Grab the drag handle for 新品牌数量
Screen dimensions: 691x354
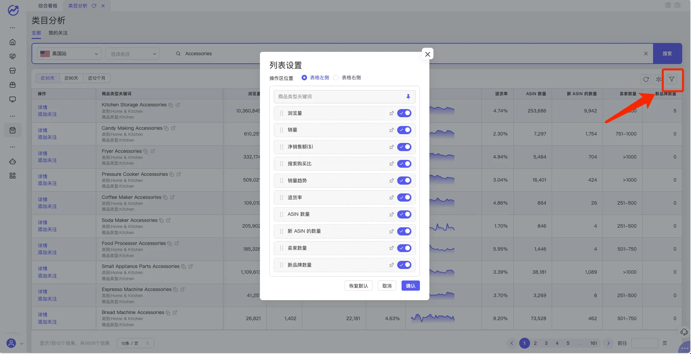[x=282, y=265]
